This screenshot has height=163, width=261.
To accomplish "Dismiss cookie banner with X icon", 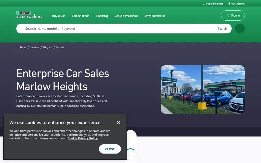I will click(x=119, y=123).
